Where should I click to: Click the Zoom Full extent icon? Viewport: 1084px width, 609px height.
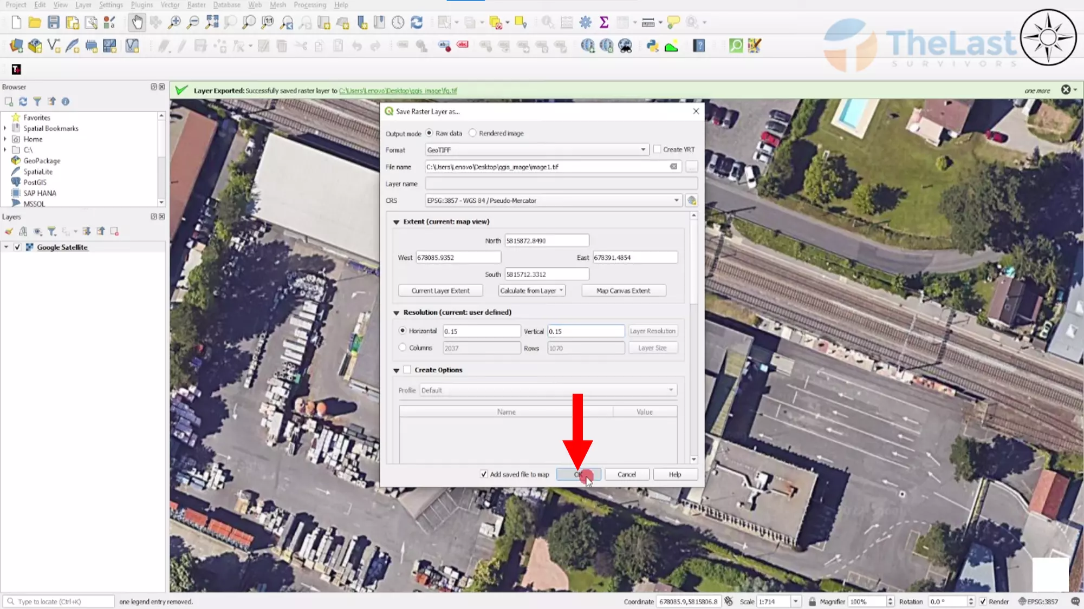[212, 22]
